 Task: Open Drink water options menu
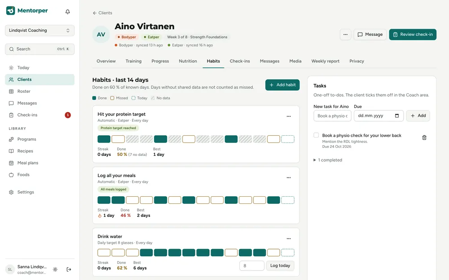coord(289,239)
